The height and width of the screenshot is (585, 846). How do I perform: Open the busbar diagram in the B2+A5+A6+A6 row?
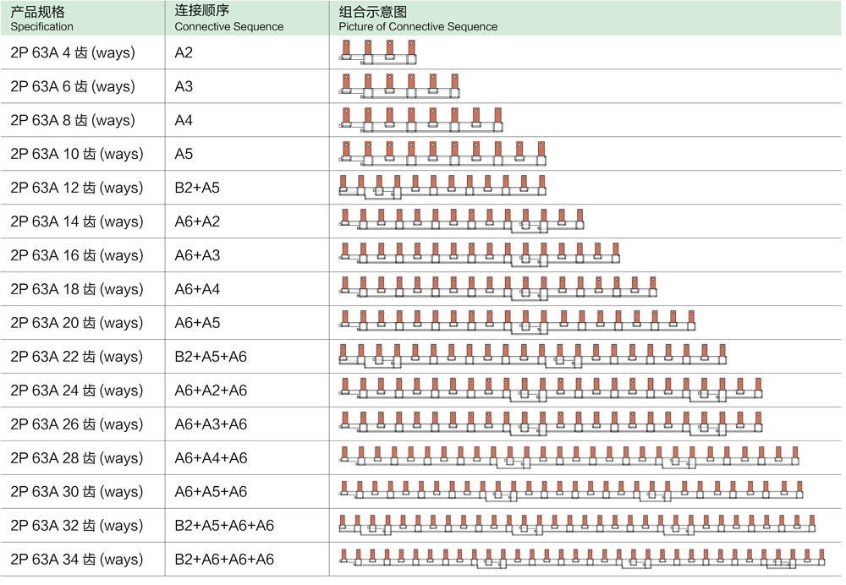[577, 525]
